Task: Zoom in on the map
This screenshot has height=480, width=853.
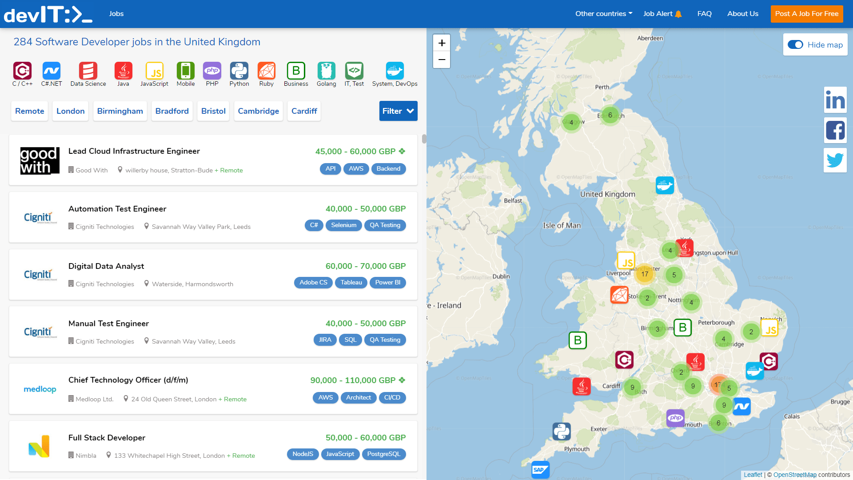Action: pyautogui.click(x=442, y=43)
